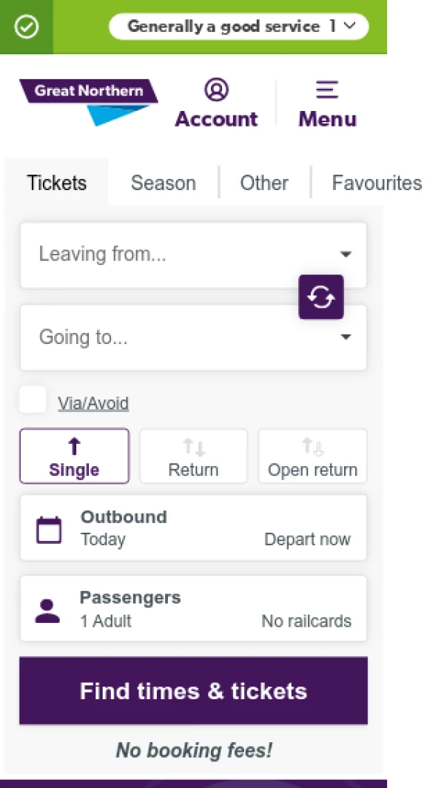The image size is (444, 788).
Task: Click the Passengers person icon
Action: click(x=48, y=610)
